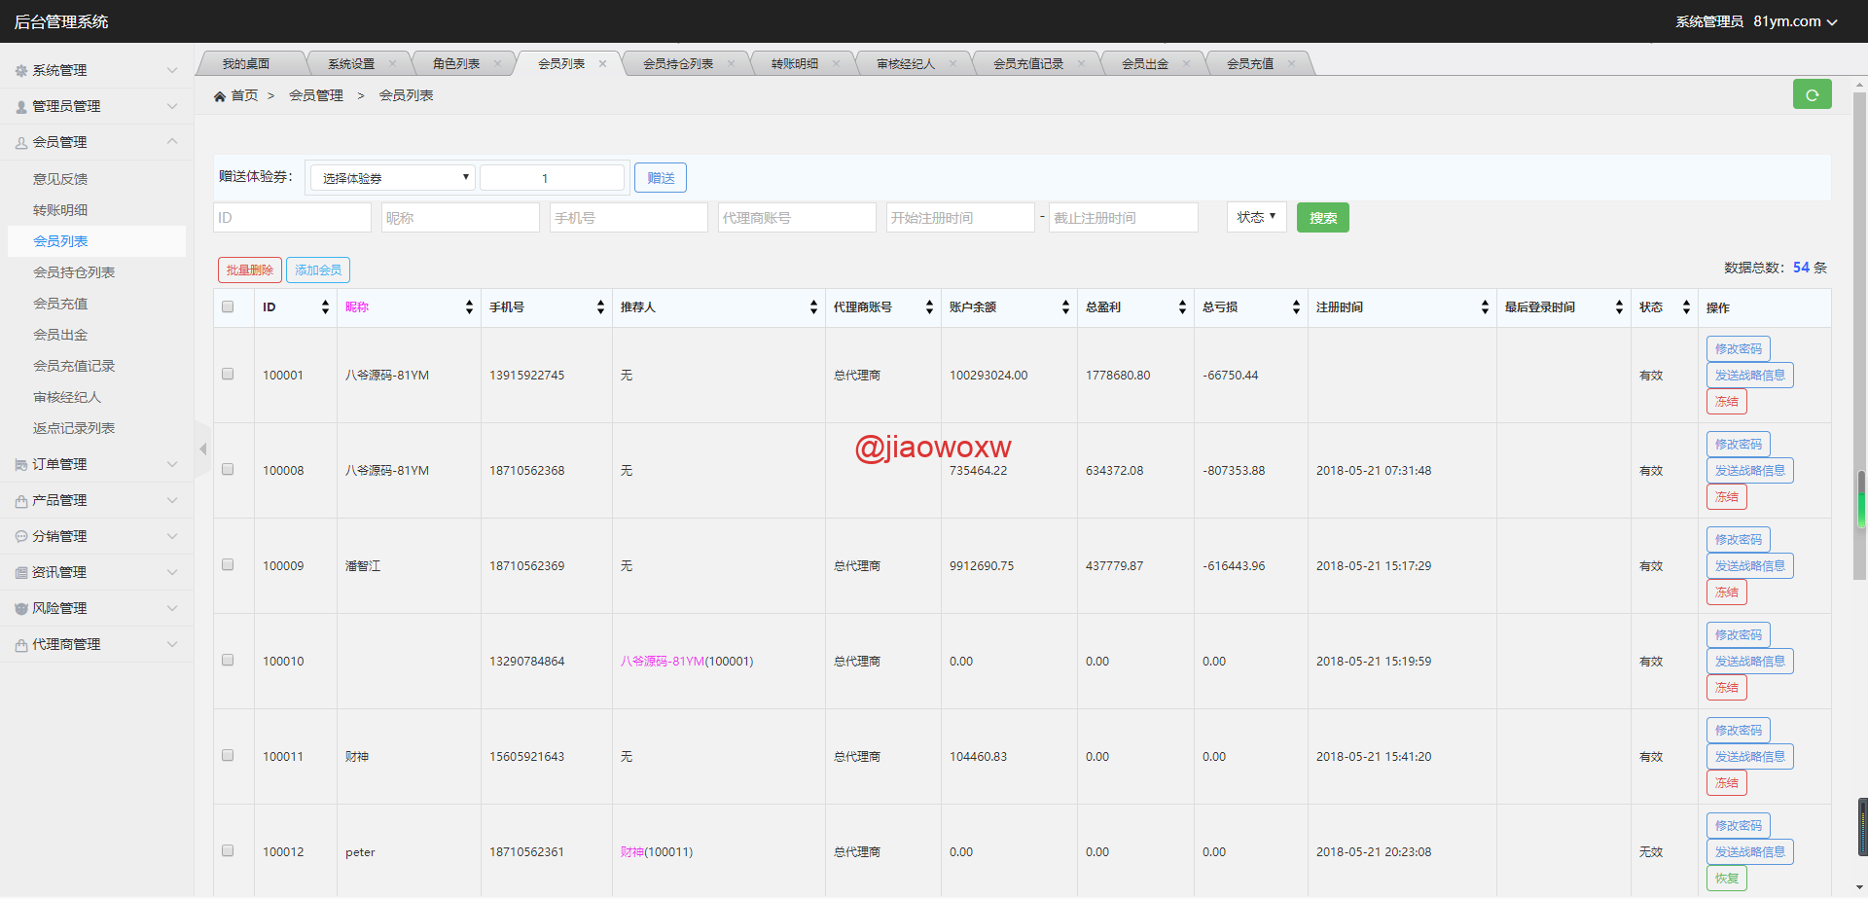Collapse the sidebar with the left arrow handle
This screenshot has height=899, width=1868.
coord(202,449)
